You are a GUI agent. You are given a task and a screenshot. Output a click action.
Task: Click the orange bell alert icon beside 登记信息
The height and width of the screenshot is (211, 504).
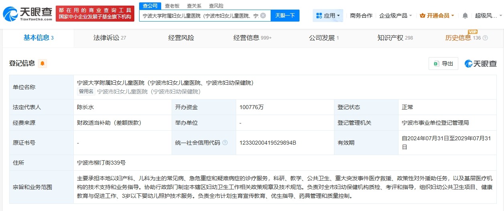pyautogui.click(x=43, y=63)
